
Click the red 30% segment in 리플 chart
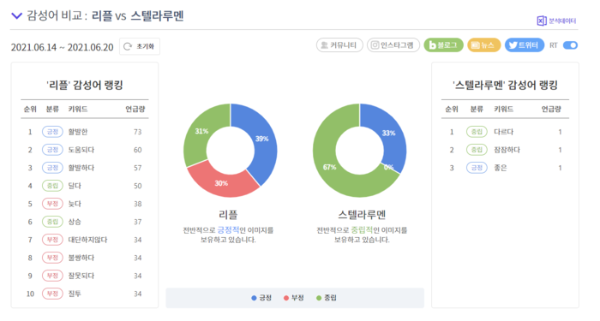tap(222, 182)
